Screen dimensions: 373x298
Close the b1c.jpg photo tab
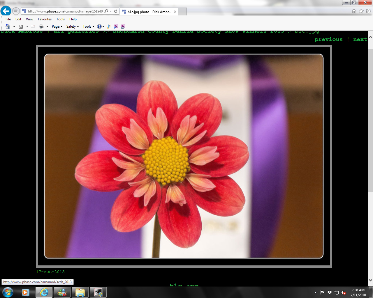[175, 12]
